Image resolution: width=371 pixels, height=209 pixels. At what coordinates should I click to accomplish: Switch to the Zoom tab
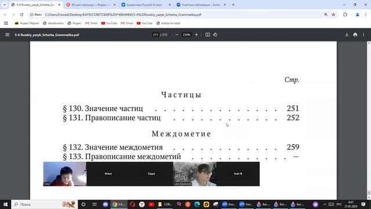tap(201, 5)
